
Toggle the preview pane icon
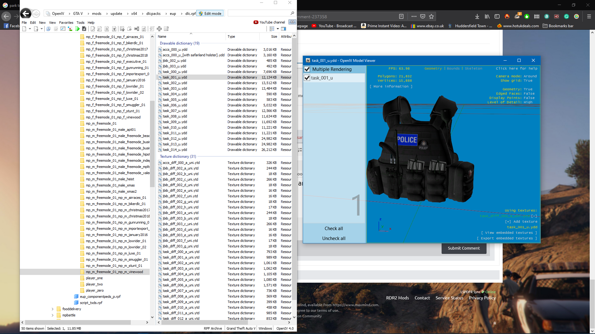284,29
